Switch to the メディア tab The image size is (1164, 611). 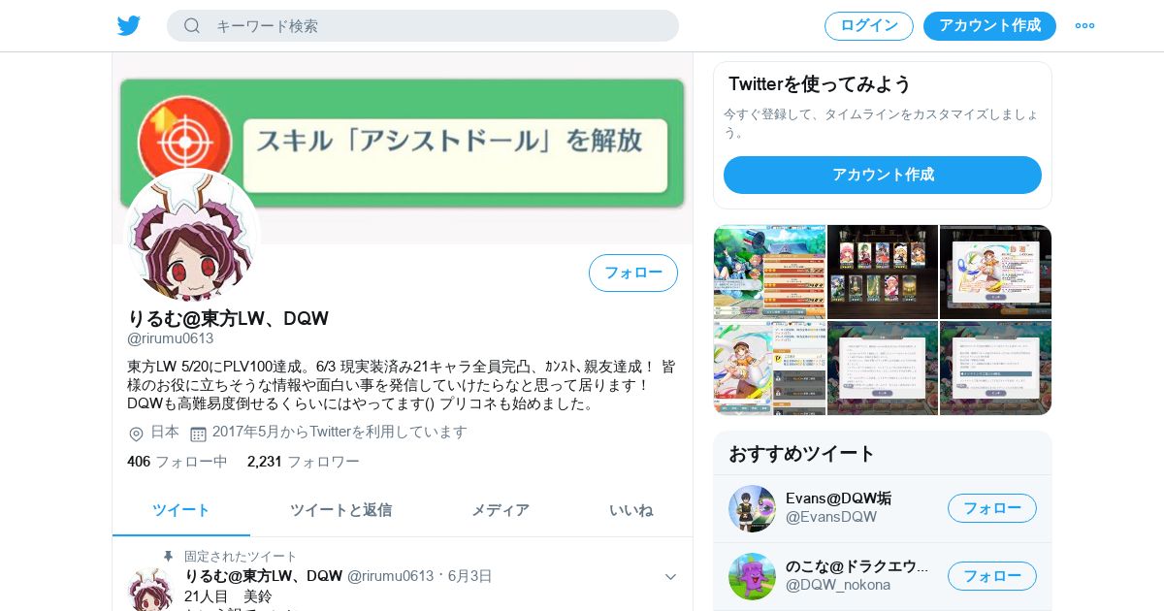(501, 510)
